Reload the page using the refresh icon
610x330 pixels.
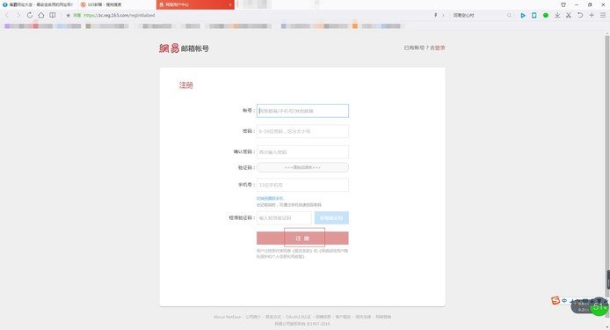30,15
